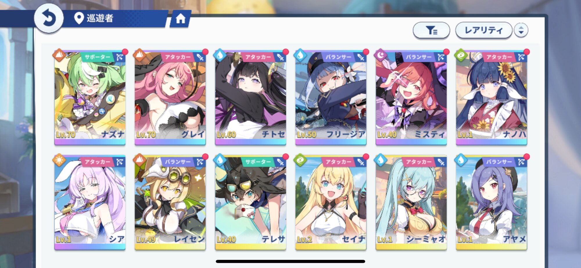Click water drop icon on チトセ card
The width and height of the screenshot is (581, 268).
220,55
